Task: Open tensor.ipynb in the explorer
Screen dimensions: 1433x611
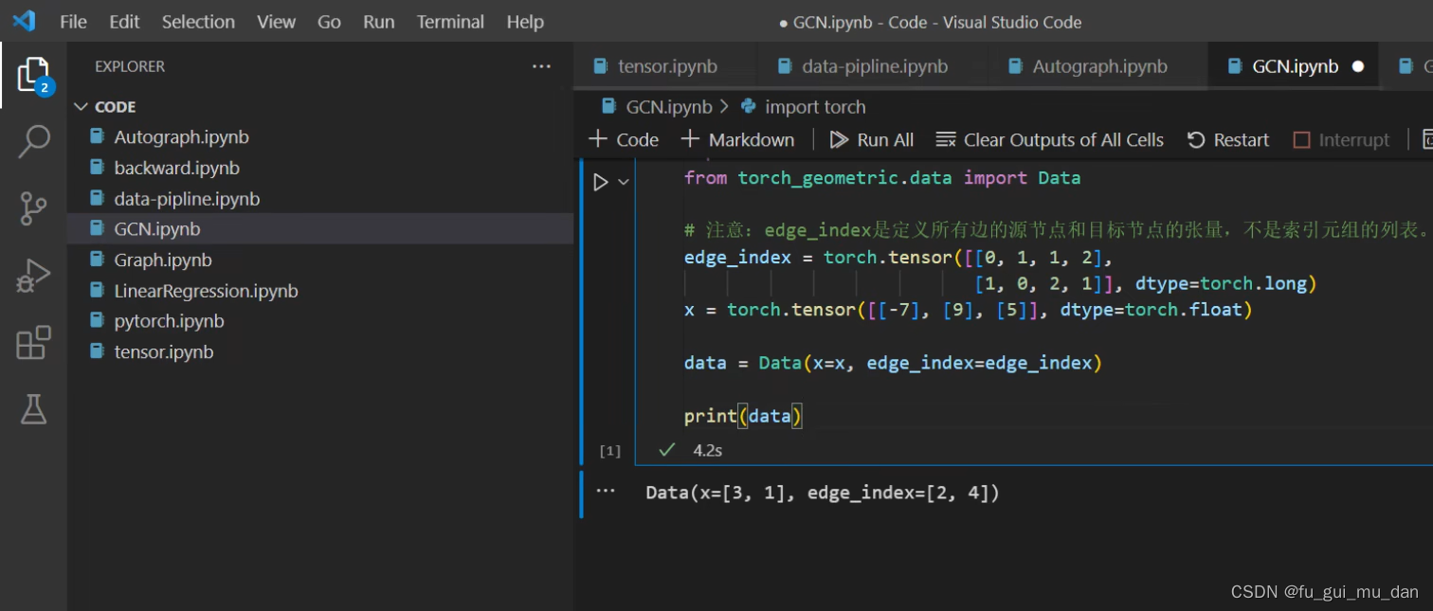Action: coord(320,351)
